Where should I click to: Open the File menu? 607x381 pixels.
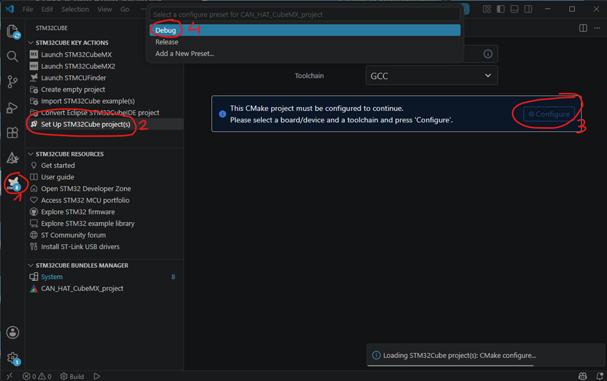click(x=28, y=9)
